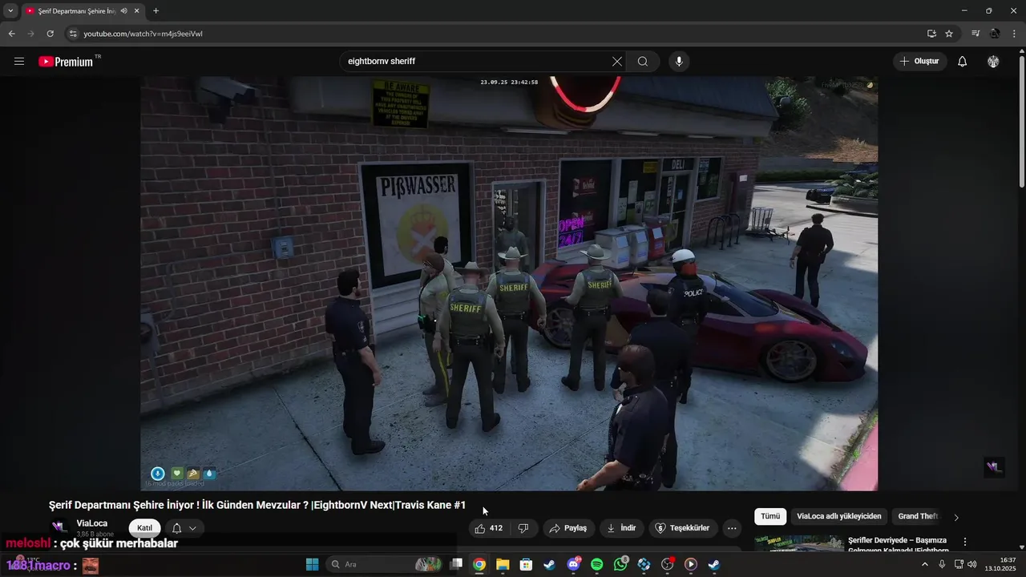The image size is (1026, 577).
Task: Click the ViaLoca channel watermark in player
Action: coord(995,467)
